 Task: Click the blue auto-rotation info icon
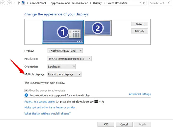click(x=26, y=95)
